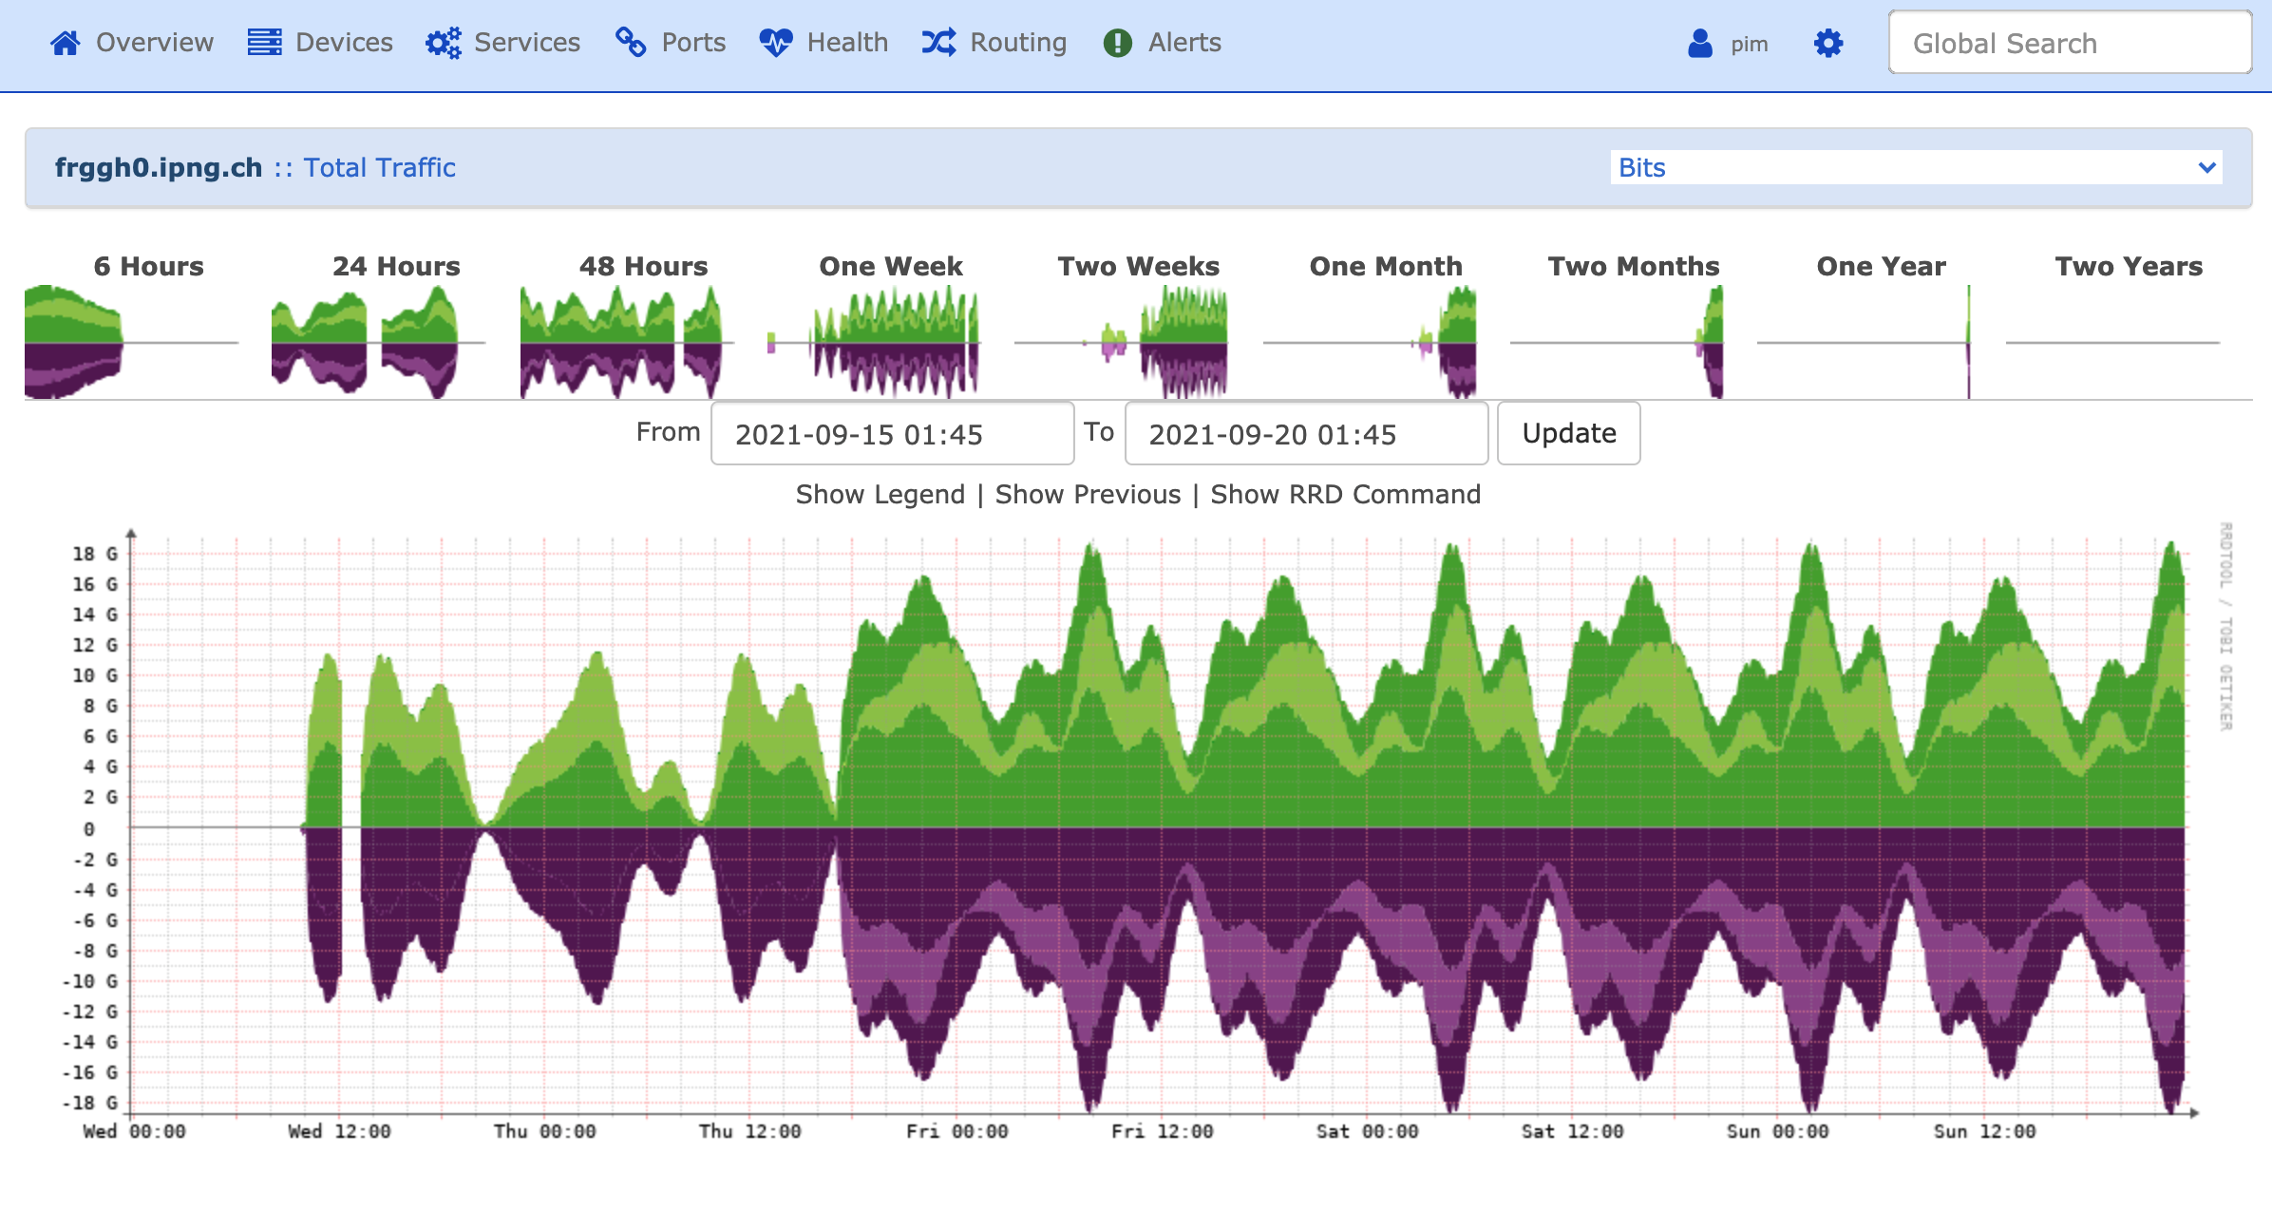The image size is (2272, 1229).
Task: Click the Overview home icon
Action: (66, 43)
